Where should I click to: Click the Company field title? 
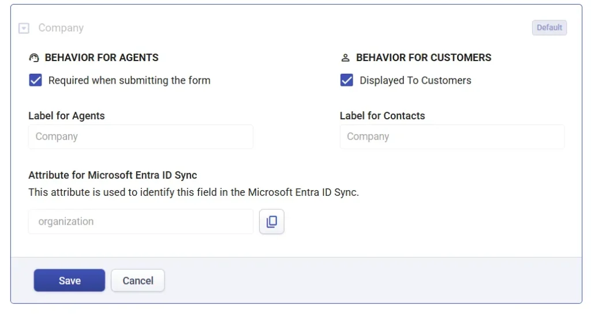click(x=61, y=28)
